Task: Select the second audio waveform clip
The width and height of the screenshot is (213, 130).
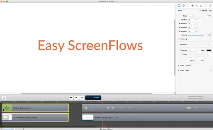Action: pos(147,108)
